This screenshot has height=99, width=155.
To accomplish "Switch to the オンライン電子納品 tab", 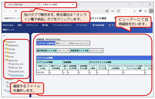I will [x=15, y=5].
